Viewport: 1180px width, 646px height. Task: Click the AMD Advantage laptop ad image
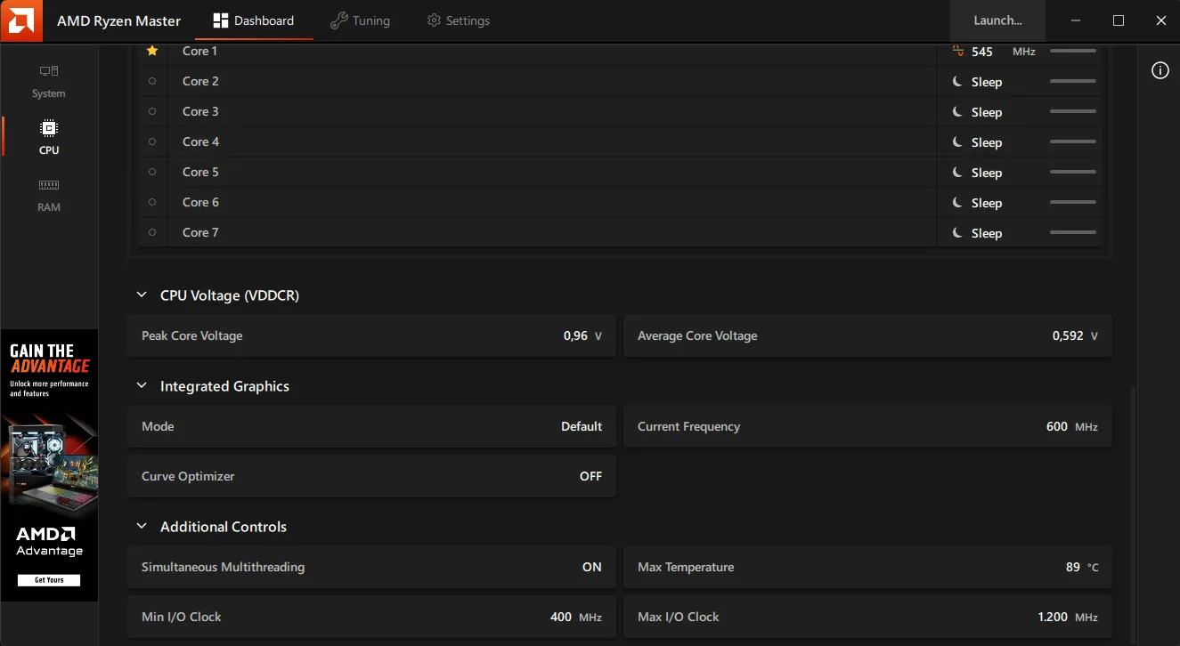point(49,465)
